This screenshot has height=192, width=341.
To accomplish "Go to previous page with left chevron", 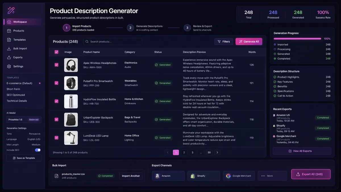I will (x=168, y=152).
